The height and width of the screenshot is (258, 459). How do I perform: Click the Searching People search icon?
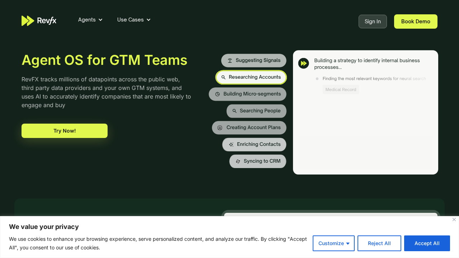pyautogui.click(x=235, y=111)
